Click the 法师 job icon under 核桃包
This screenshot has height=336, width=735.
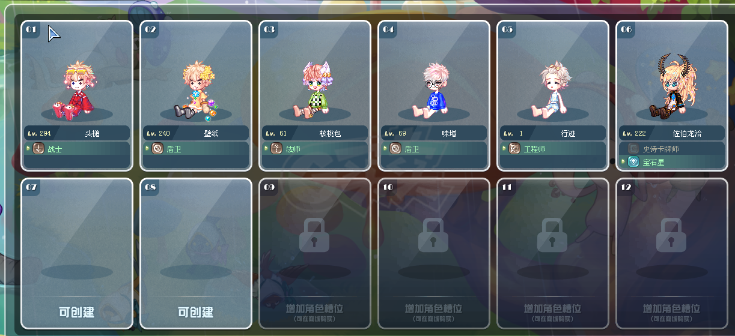click(x=276, y=148)
